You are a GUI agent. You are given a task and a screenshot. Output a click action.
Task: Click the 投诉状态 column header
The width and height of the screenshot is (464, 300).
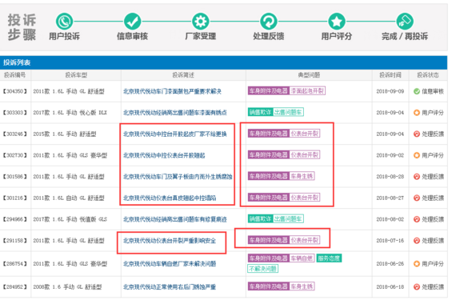428,75
